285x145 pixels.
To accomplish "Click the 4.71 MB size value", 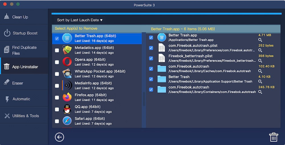I will tap(265, 35).
